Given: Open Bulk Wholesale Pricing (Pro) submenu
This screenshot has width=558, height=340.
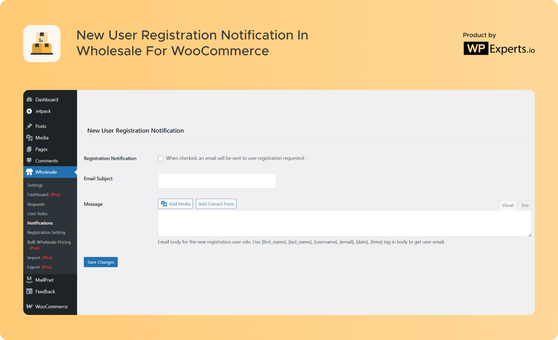Looking at the screenshot, I should [49, 245].
